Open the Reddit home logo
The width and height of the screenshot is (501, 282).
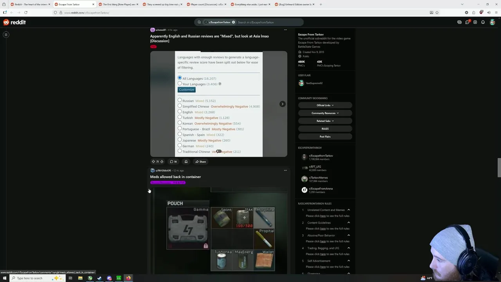pyautogui.click(x=14, y=22)
